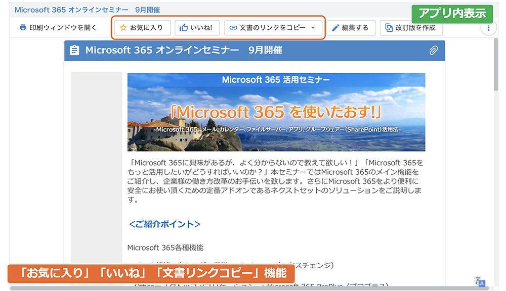Expand the link copy dropdown arrow
This screenshot has height=291, width=506.
tap(313, 28)
